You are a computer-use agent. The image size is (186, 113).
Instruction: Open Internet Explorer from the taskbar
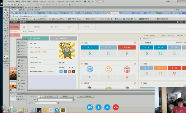pyautogui.click(x=14, y=110)
